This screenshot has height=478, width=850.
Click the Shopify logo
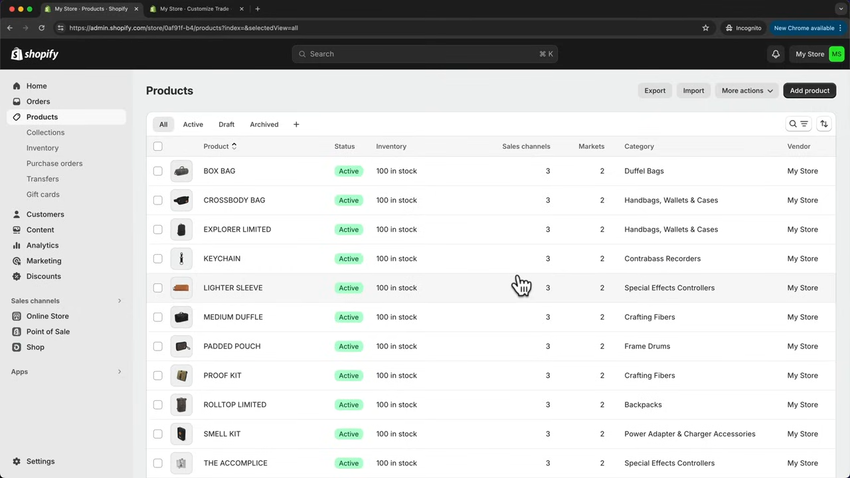[x=35, y=54]
